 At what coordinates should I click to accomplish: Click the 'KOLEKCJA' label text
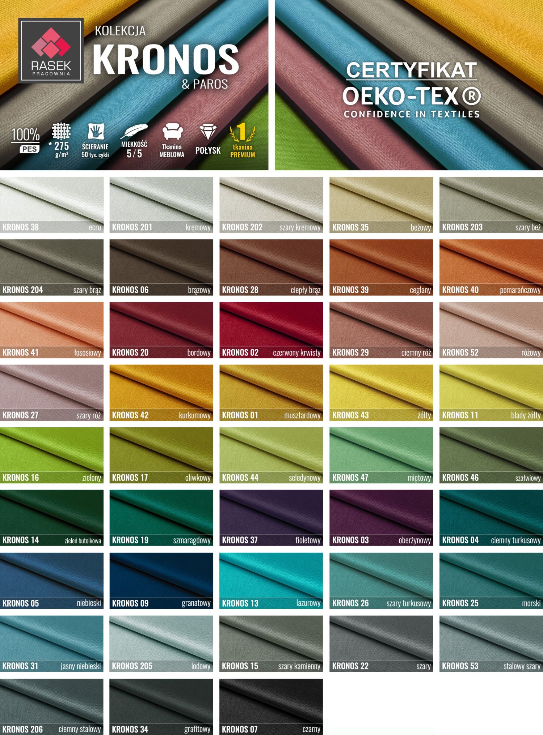(x=120, y=31)
